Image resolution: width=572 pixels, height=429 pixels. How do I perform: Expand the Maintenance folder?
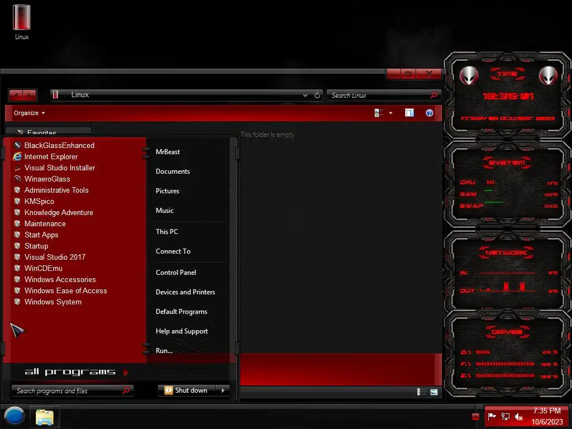[x=45, y=223]
